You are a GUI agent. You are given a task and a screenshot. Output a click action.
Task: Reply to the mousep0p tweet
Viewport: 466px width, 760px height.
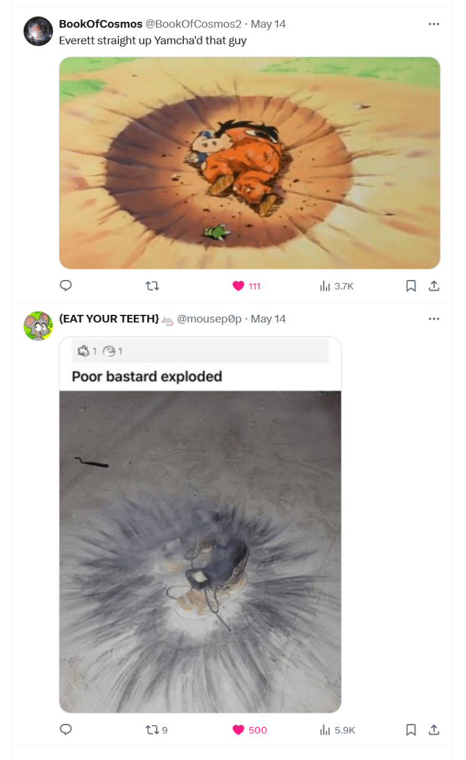pyautogui.click(x=66, y=730)
